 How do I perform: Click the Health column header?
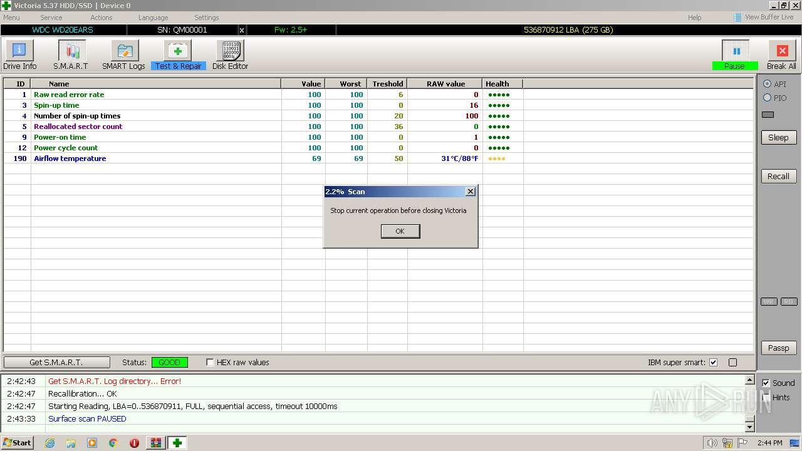pos(503,83)
